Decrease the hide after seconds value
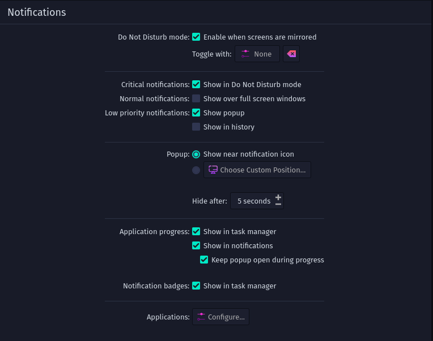 [278, 204]
